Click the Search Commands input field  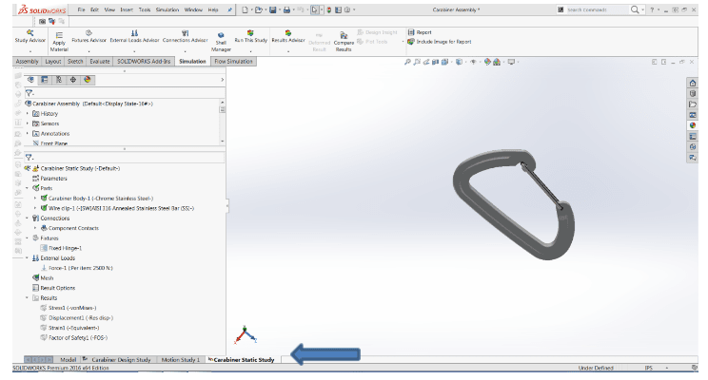(595, 9)
